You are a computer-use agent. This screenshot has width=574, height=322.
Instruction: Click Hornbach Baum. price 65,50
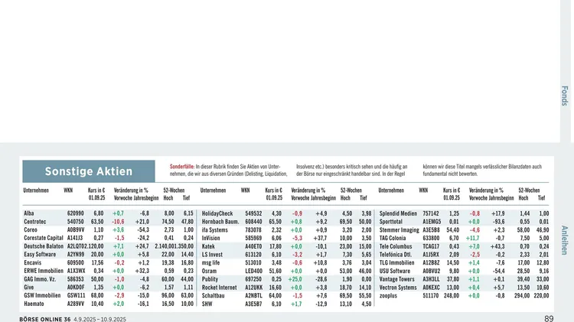pos(275,222)
